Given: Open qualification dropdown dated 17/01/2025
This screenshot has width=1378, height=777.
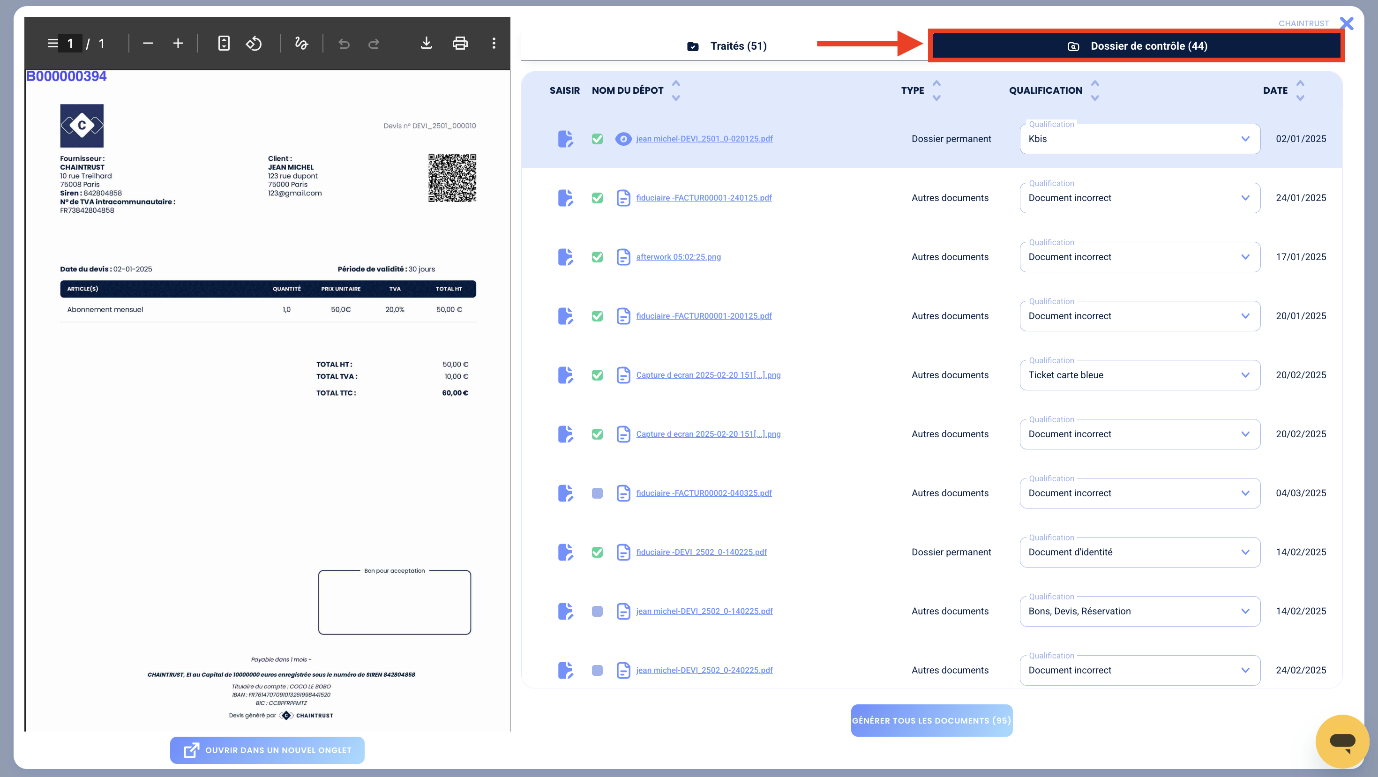Looking at the screenshot, I should 1139,257.
